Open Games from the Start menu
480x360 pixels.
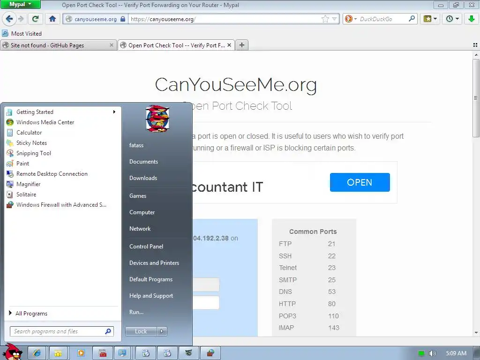(138, 196)
